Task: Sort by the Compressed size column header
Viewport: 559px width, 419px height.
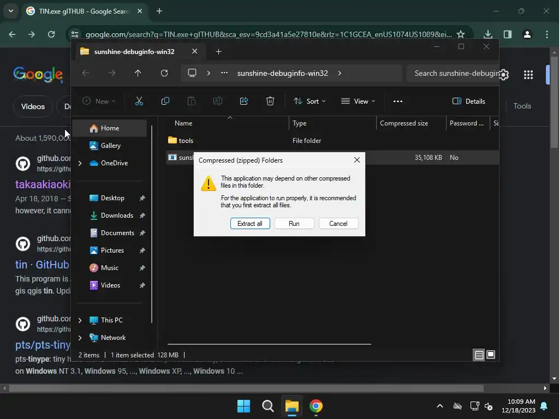Action: (411, 123)
